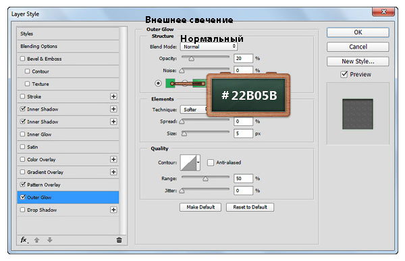The image size is (405, 261).
Task: Click the move effect down arrow
Action: 49,240
